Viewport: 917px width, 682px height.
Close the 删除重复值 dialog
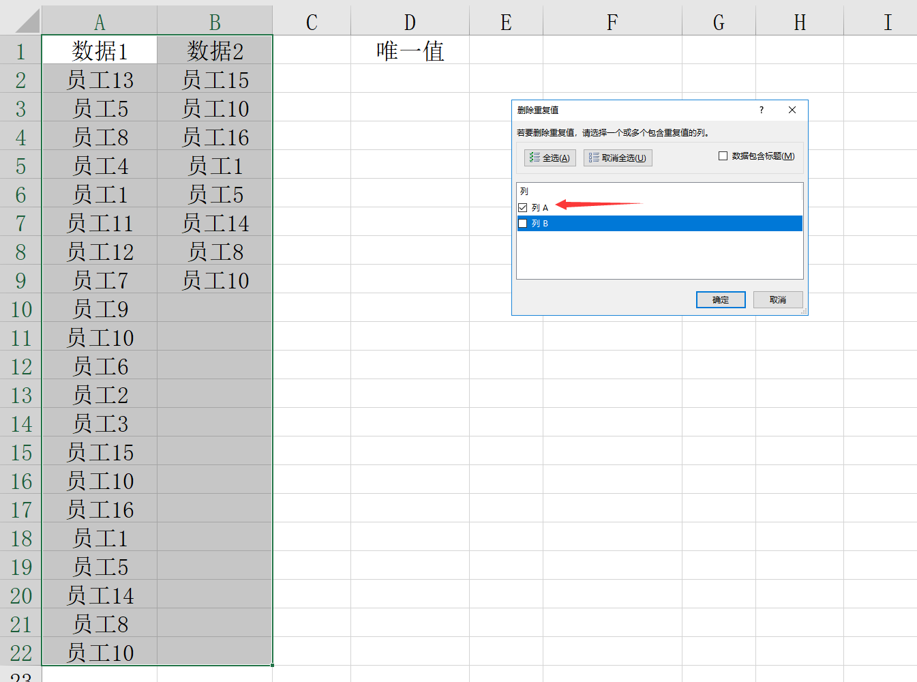(x=792, y=110)
